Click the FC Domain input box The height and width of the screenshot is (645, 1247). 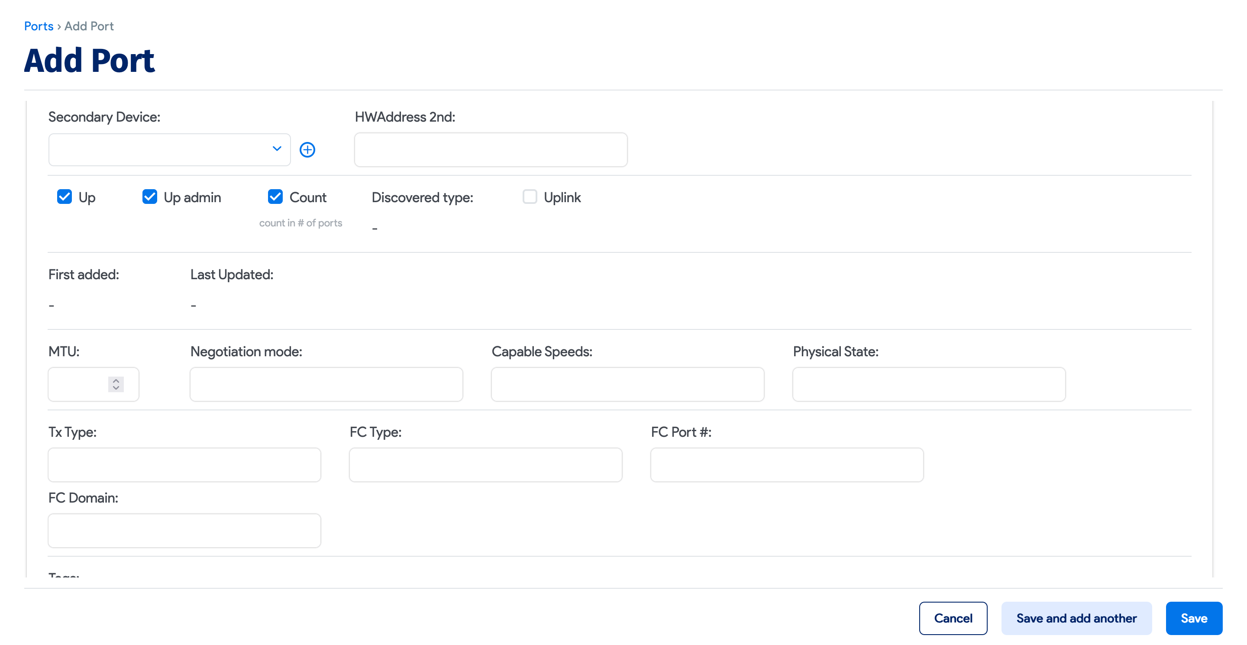pyautogui.click(x=184, y=530)
